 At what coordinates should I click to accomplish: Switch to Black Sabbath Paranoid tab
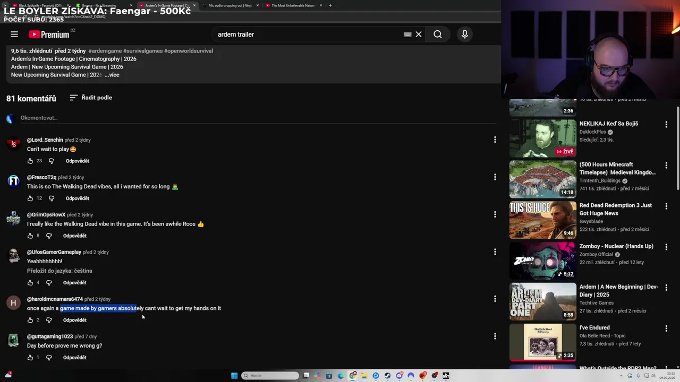[x=40, y=5]
